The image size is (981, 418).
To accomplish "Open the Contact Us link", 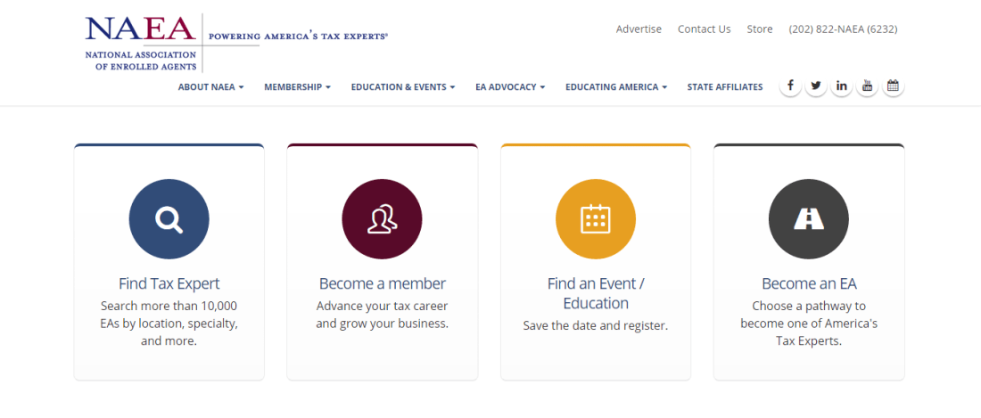I will pos(704,29).
